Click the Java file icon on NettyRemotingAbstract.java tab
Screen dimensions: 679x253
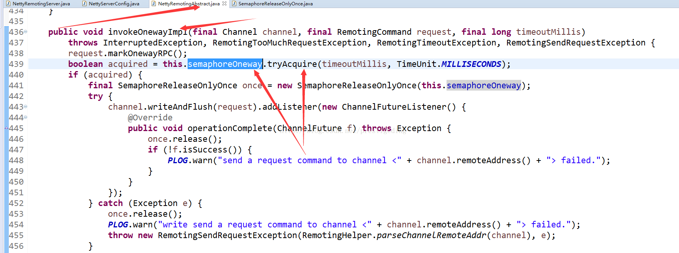[154, 4]
